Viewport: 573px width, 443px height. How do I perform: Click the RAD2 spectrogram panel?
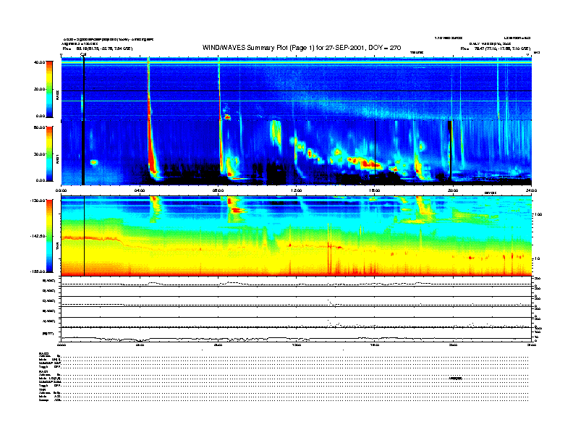click(x=297, y=88)
